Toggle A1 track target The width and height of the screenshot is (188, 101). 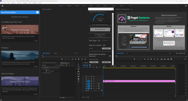[89, 84]
